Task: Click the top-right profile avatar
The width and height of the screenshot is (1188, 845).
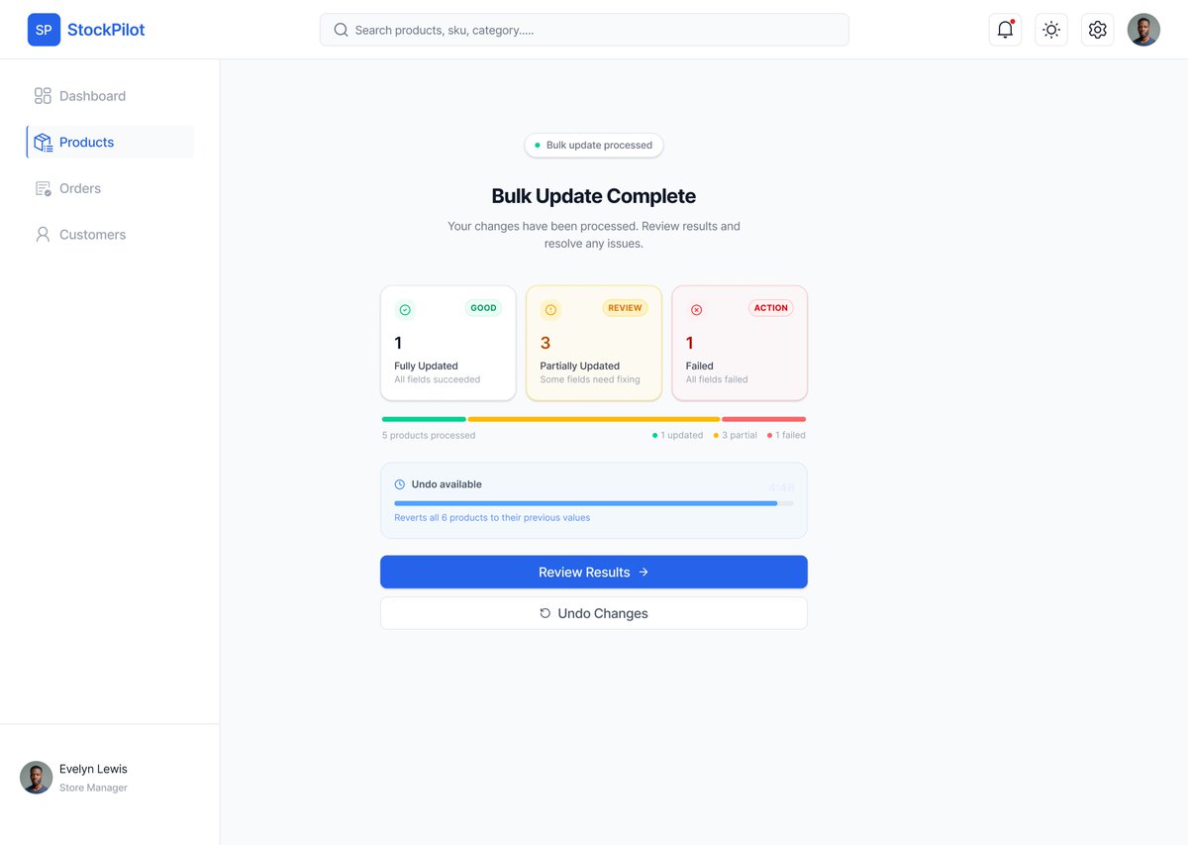Action: point(1143,30)
